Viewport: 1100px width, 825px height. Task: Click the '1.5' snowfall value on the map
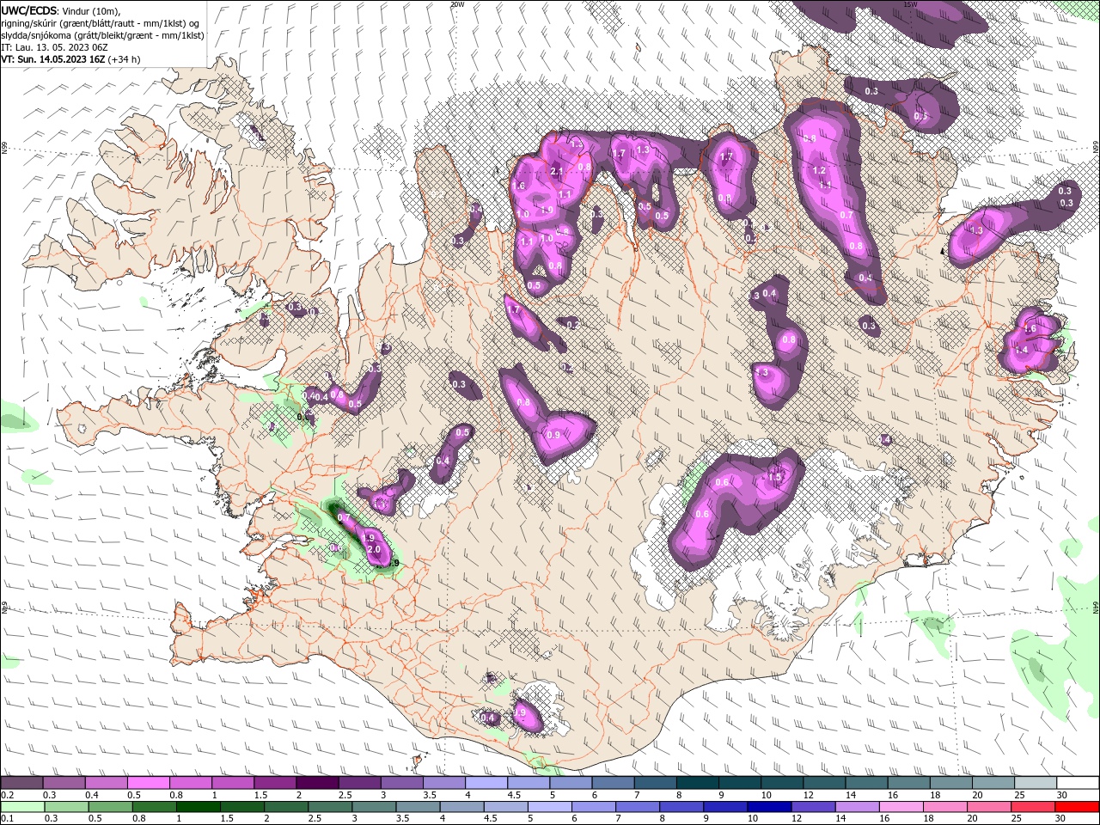pyautogui.click(x=774, y=478)
